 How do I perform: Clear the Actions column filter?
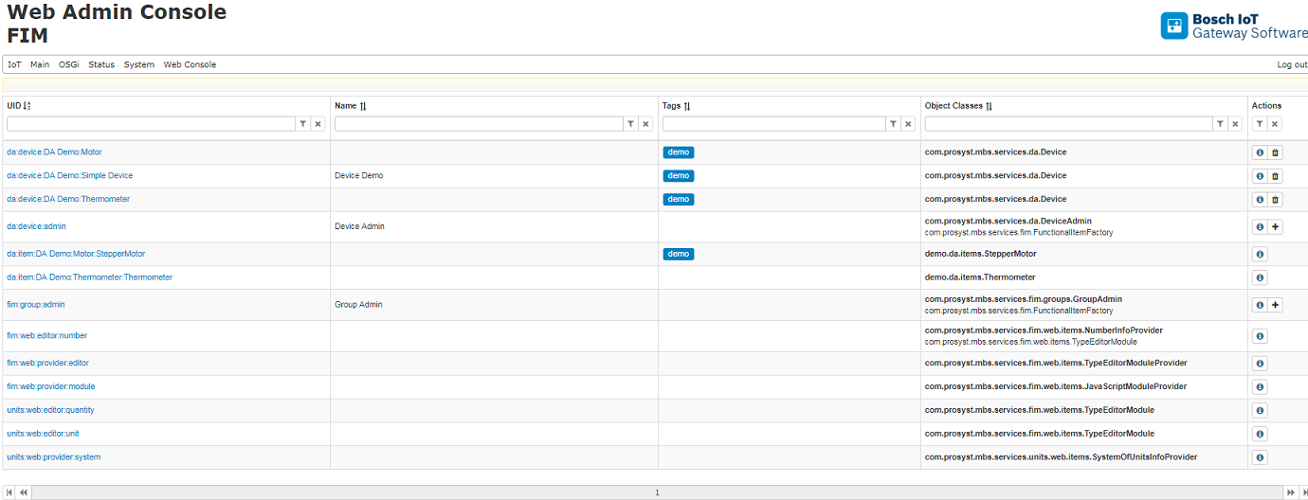pyautogui.click(x=1275, y=124)
